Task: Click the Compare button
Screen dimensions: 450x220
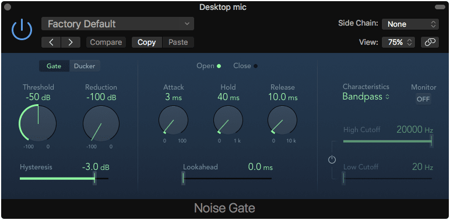Action: [106, 42]
